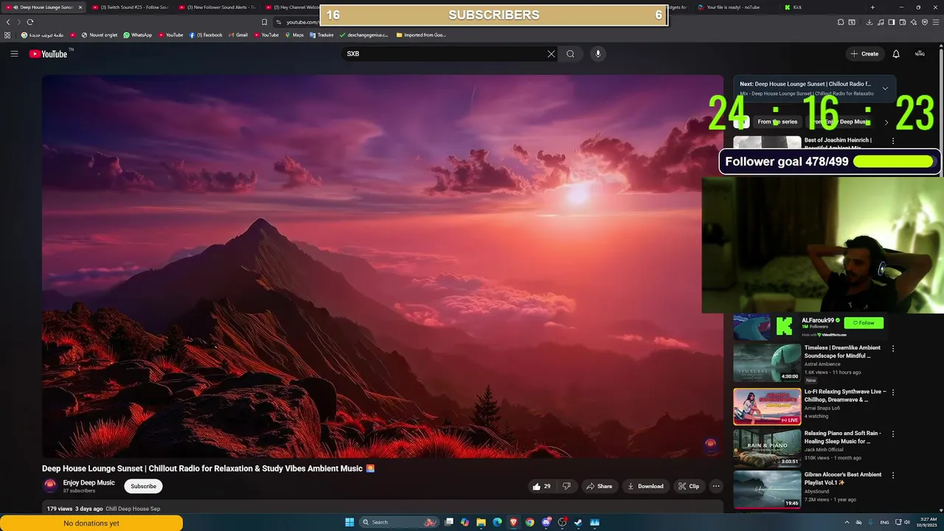The image size is (944, 531).
Task: Clear the SXB search text
Action: (x=551, y=54)
